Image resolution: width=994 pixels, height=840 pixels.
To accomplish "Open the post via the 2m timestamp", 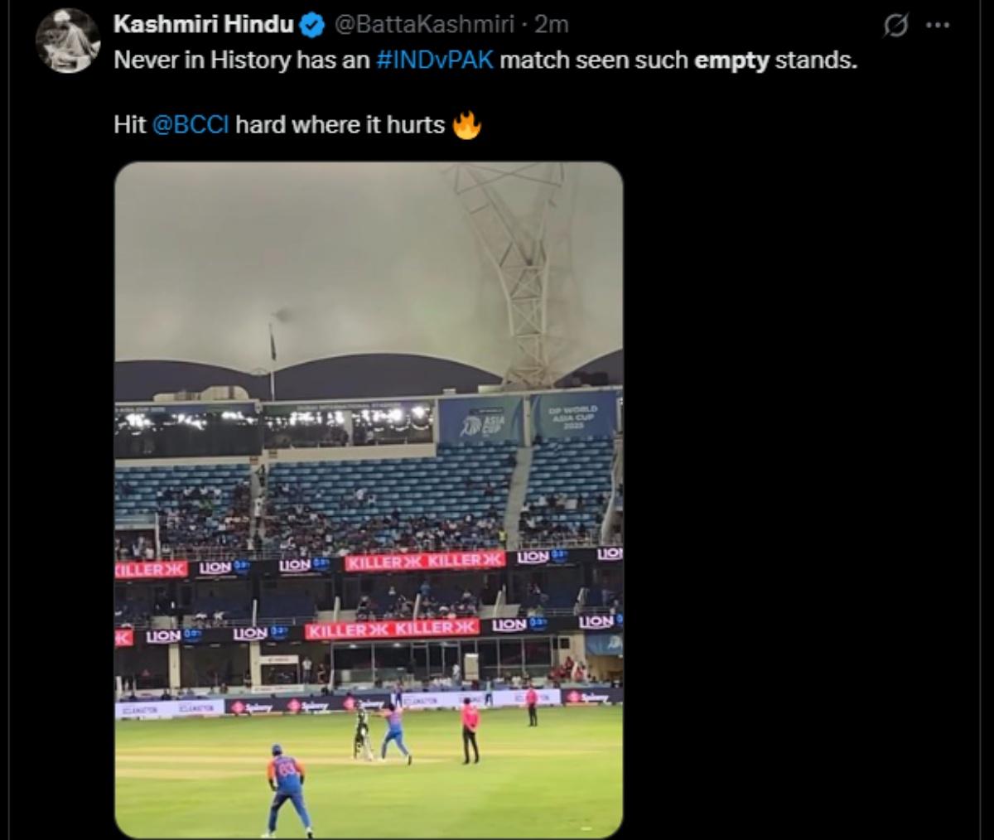I will coord(552,25).
